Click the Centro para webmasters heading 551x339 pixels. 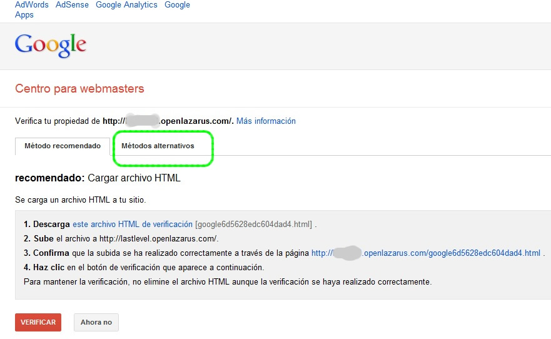coord(79,89)
